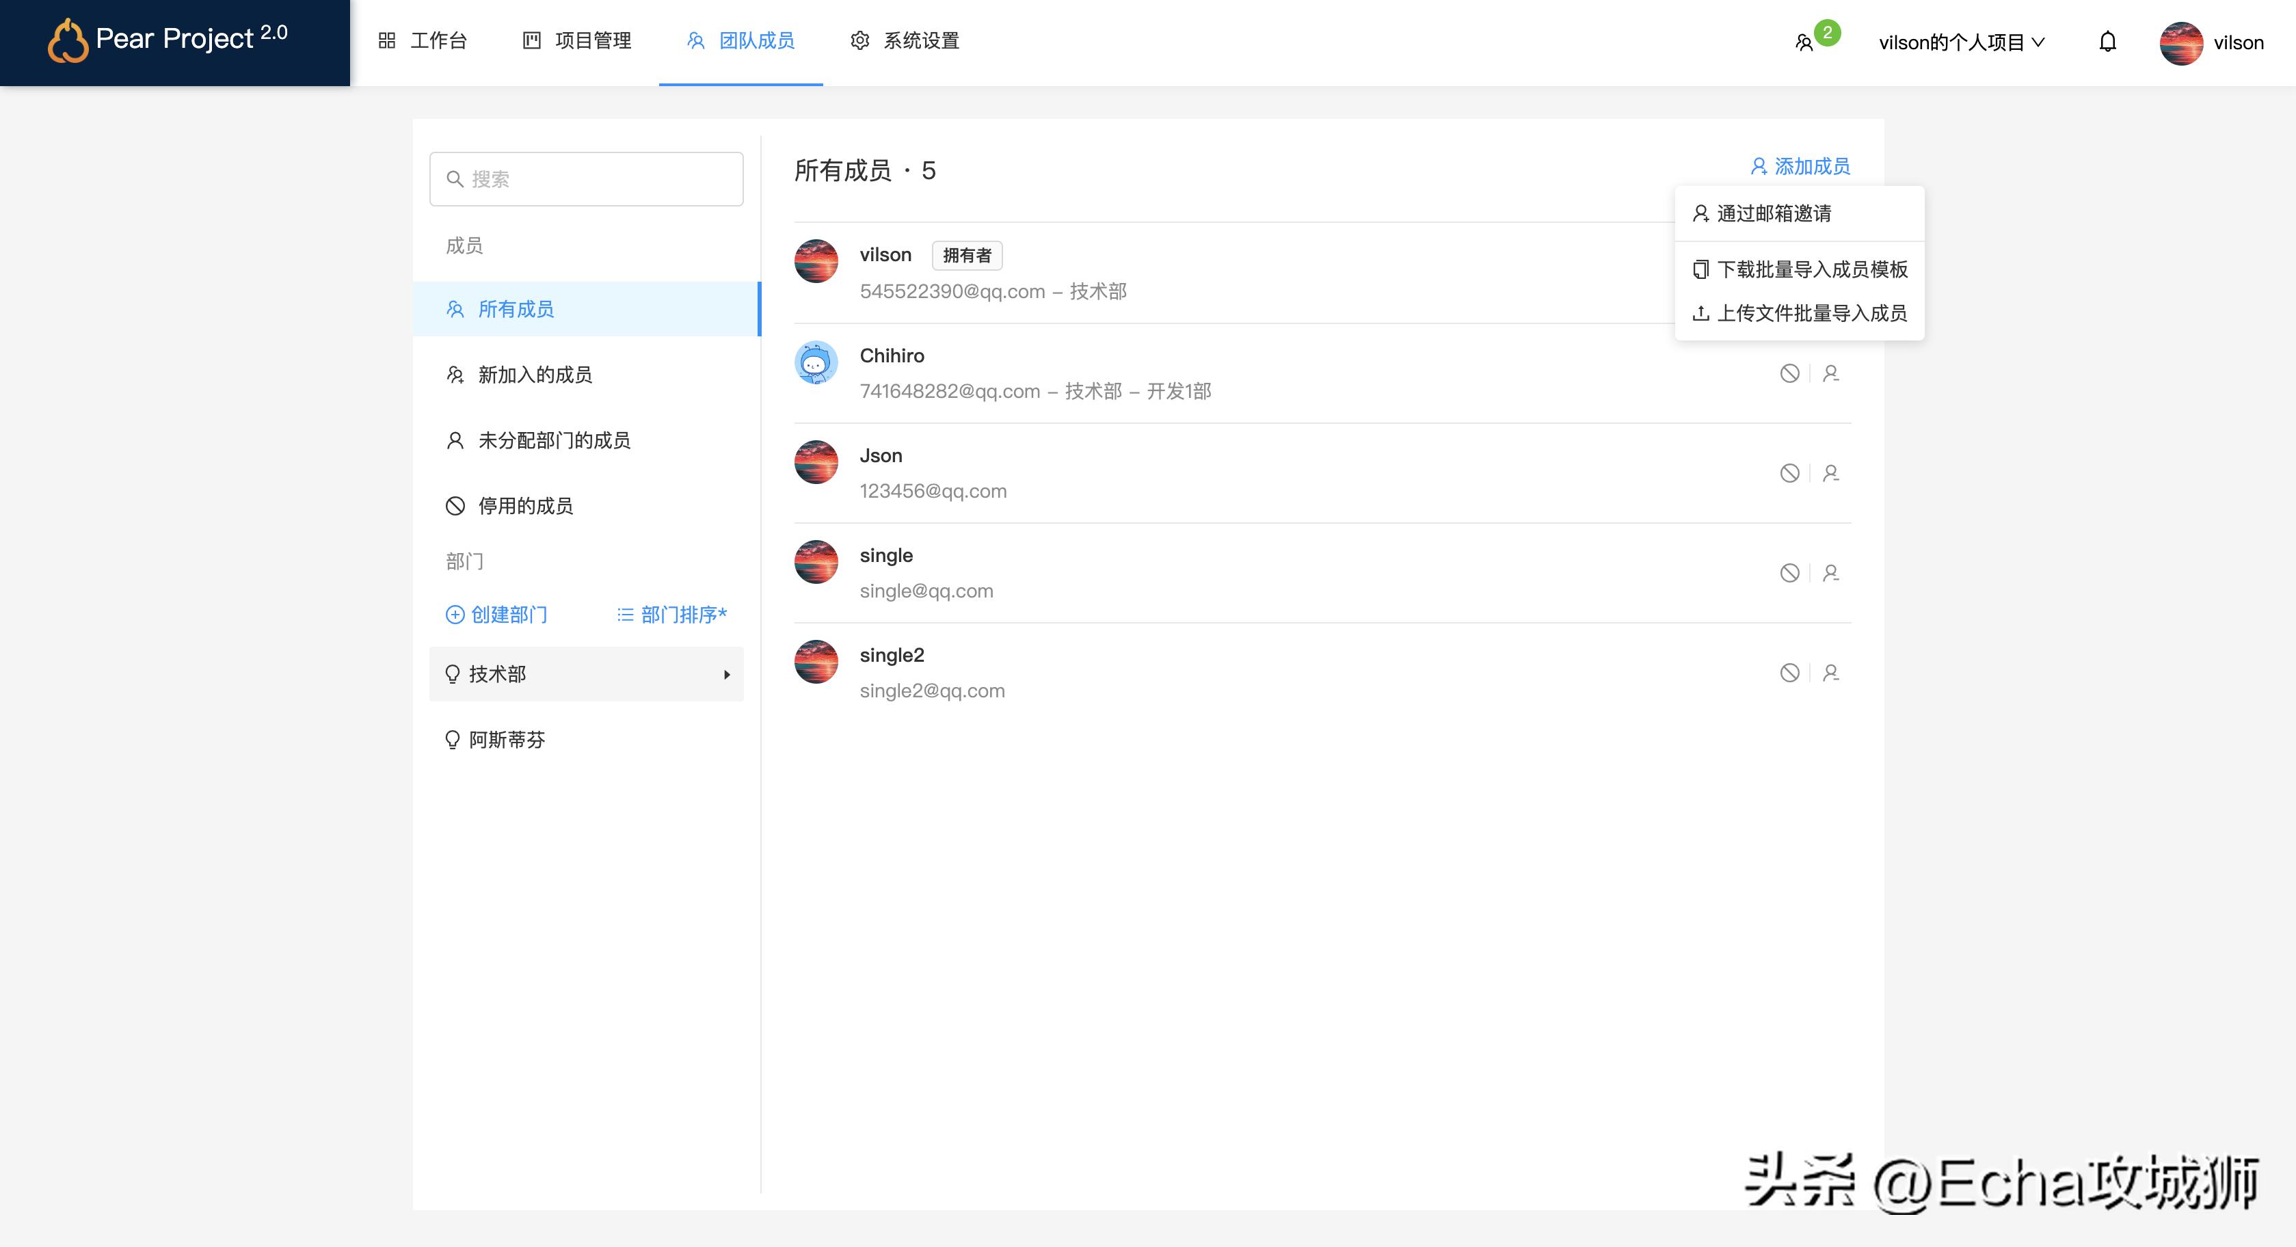Click the search magnifier in the member search box
Image resolution: width=2296 pixels, height=1247 pixels.
click(455, 178)
